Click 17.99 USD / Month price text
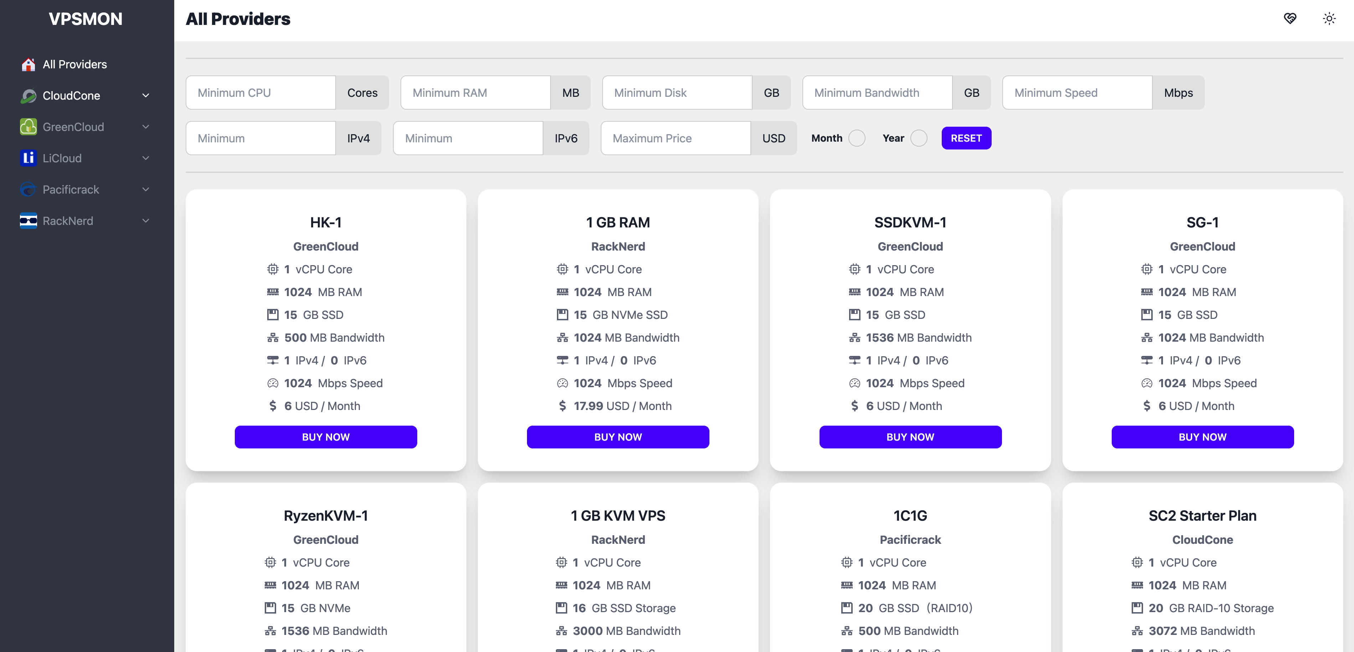Screen dimensions: 1354x652 tap(622, 406)
